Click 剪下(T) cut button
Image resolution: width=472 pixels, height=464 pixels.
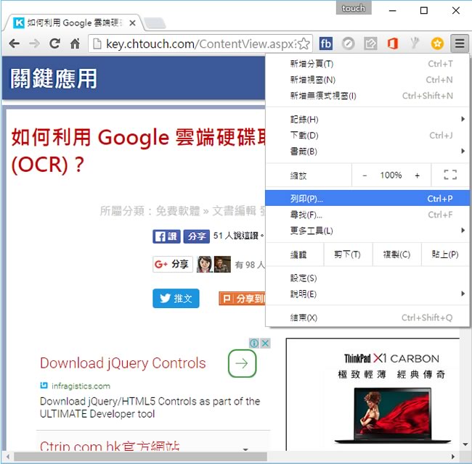(x=348, y=254)
